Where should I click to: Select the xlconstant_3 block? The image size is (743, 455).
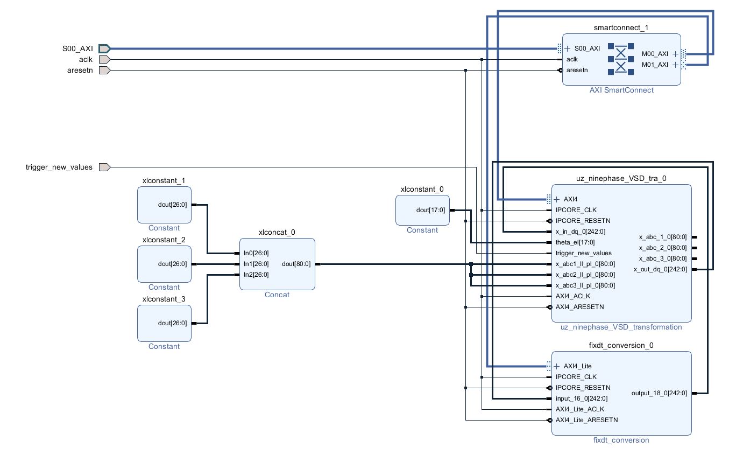(x=164, y=323)
